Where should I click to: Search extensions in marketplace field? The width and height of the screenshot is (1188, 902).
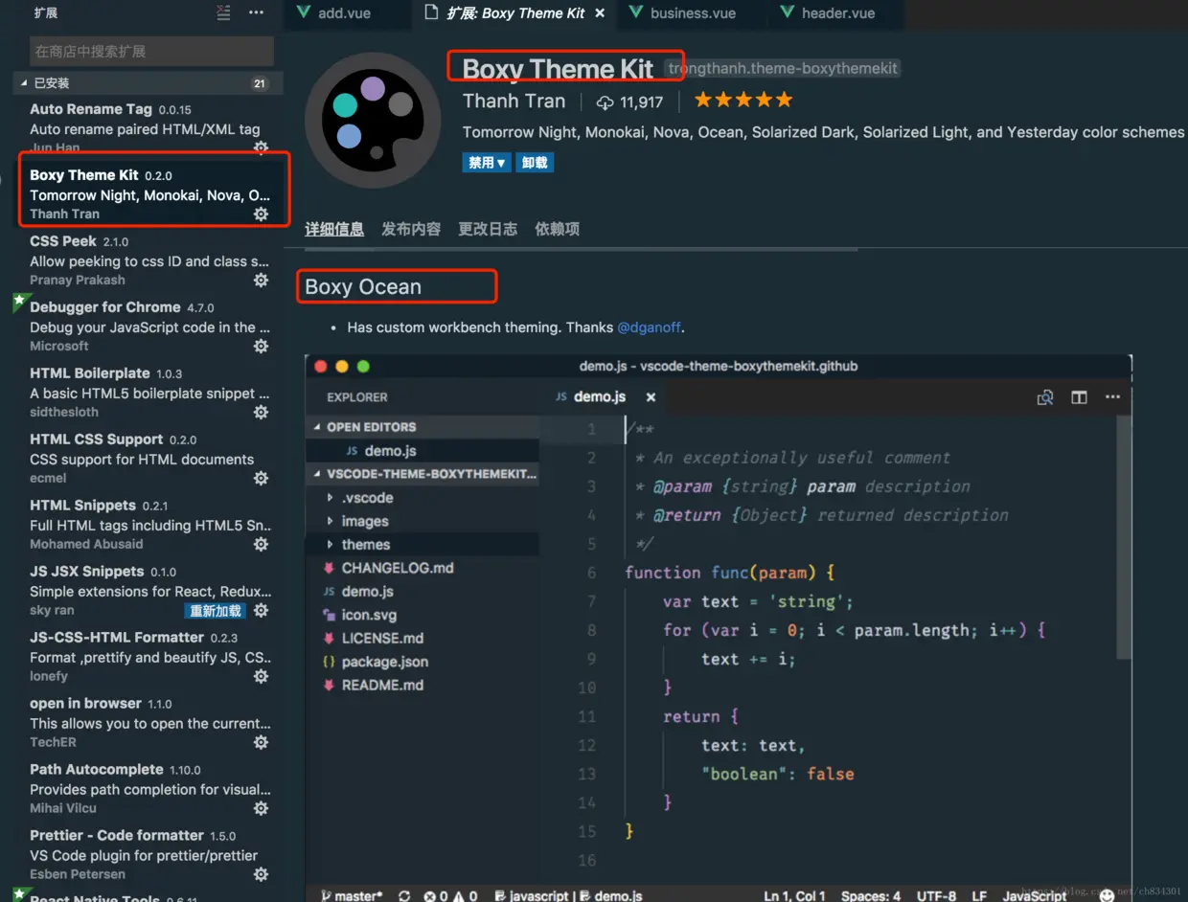(x=151, y=51)
